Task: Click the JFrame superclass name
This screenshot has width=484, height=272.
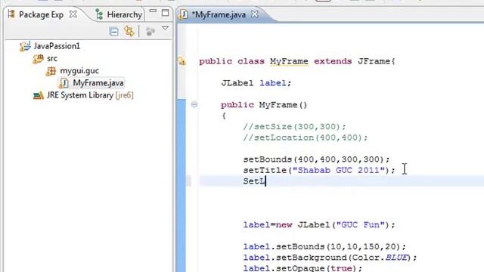Action: (x=374, y=61)
